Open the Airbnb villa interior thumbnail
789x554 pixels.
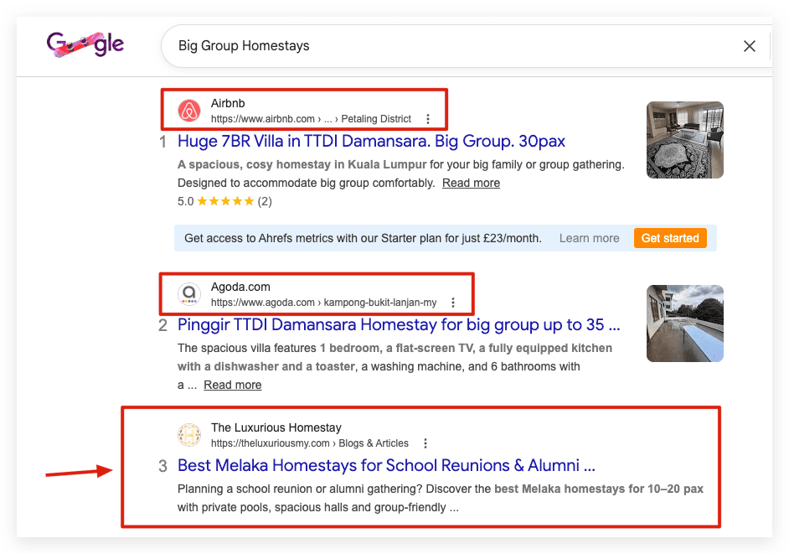tap(685, 140)
